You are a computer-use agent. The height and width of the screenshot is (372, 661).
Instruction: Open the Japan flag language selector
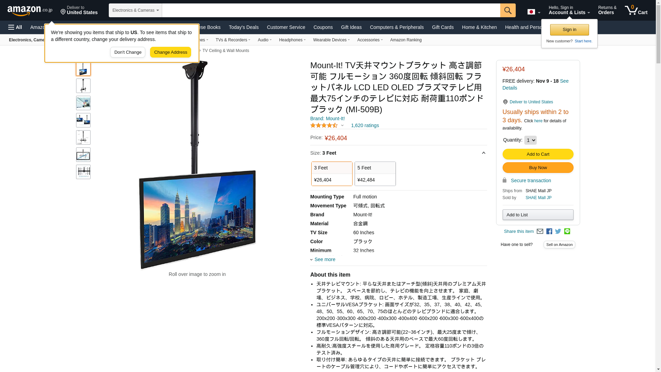(534, 12)
